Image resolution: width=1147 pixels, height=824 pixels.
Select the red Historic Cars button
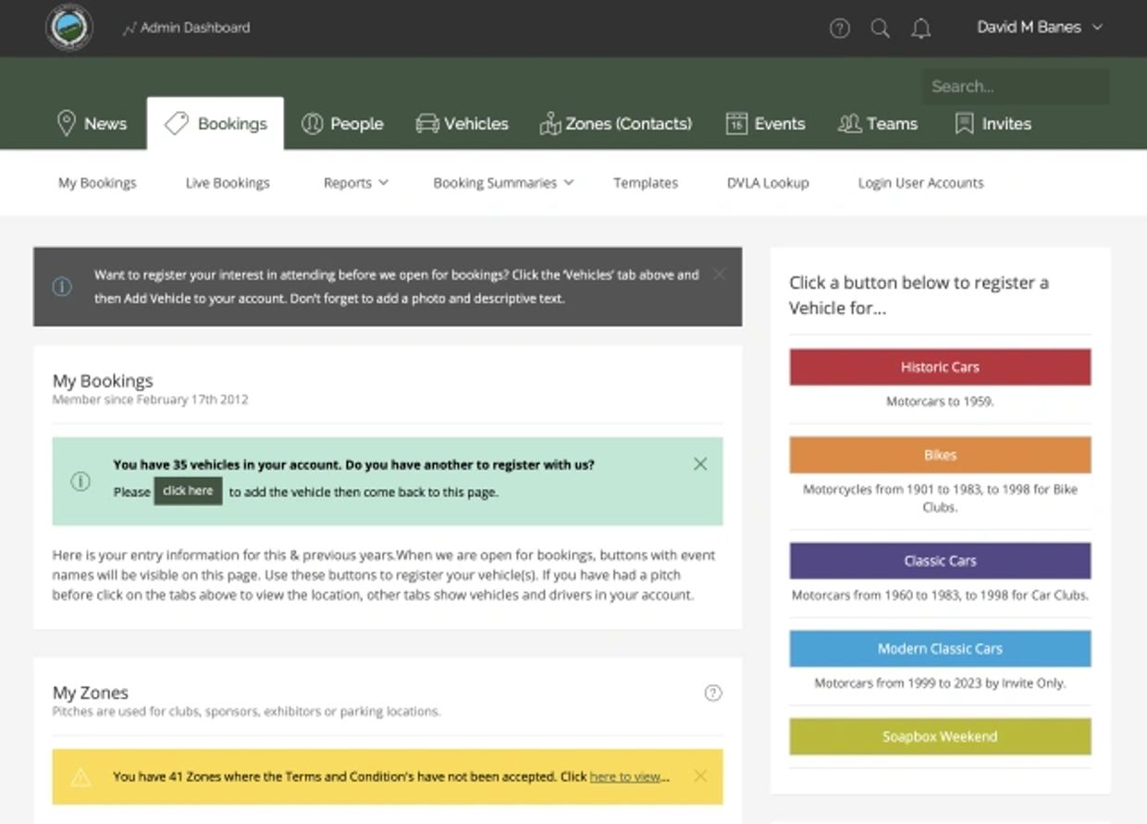[940, 367]
